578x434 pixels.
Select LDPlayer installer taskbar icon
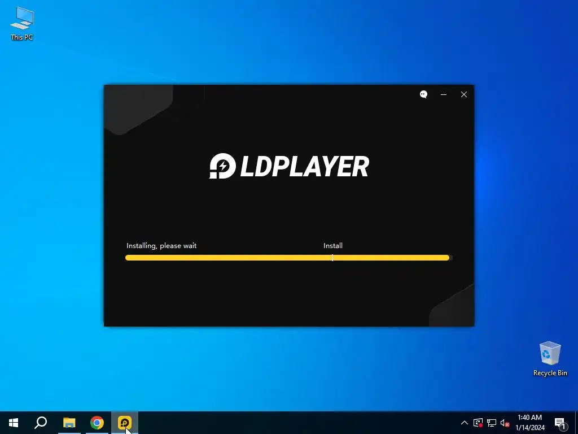point(125,423)
